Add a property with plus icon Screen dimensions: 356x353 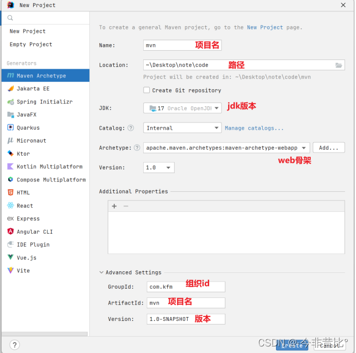114,206
